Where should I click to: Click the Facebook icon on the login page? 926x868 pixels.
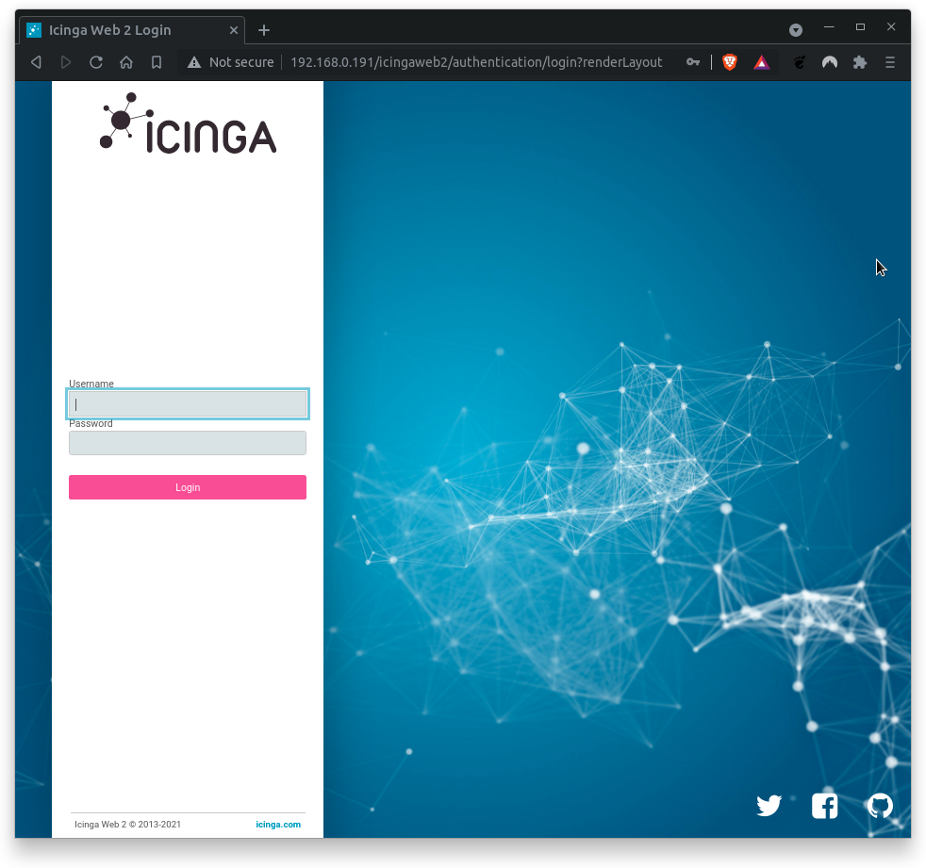pyautogui.click(x=824, y=806)
